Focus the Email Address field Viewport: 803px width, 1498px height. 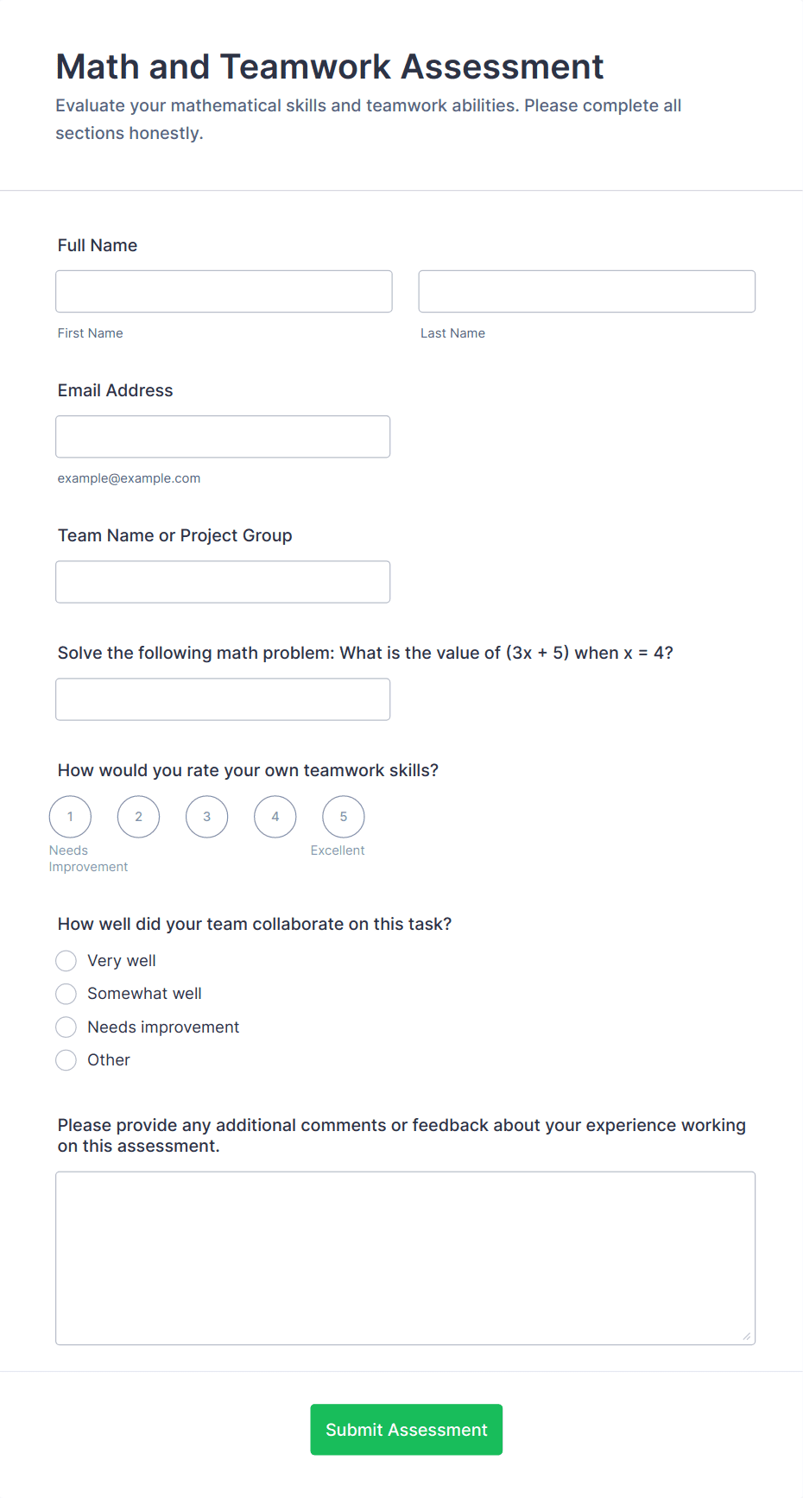(x=223, y=436)
